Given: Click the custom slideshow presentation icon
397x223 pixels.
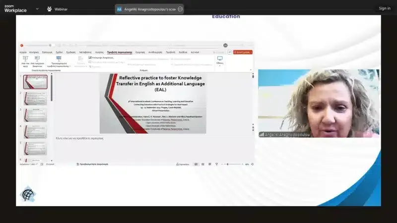Looking at the screenshot, I should 59,58.
